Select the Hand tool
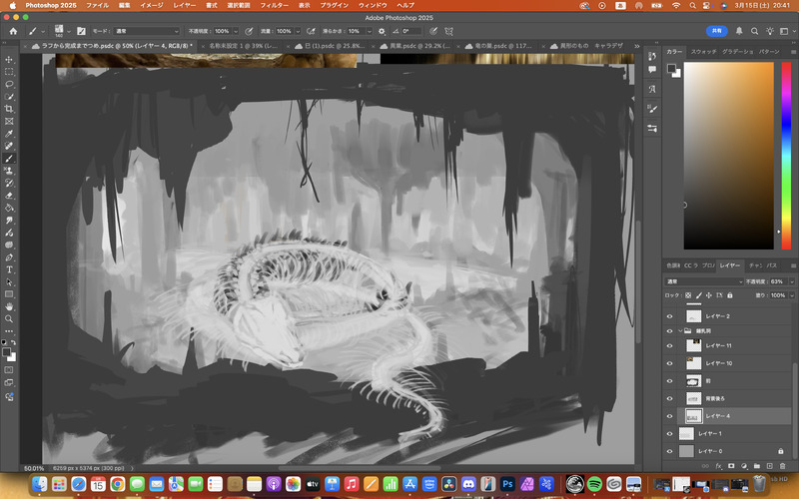This screenshot has height=499, width=799. [x=9, y=306]
